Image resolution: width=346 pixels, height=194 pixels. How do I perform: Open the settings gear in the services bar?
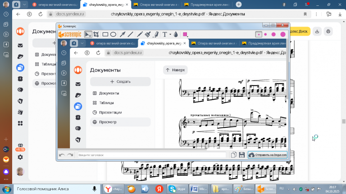pyautogui.click(x=20, y=157)
